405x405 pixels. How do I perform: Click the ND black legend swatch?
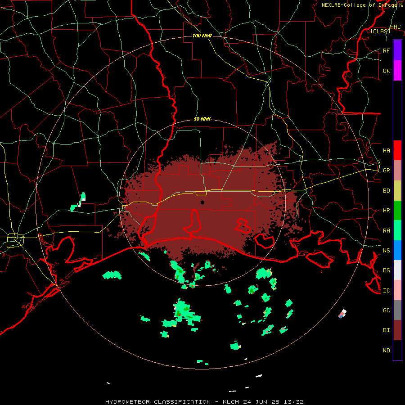pos(397,350)
